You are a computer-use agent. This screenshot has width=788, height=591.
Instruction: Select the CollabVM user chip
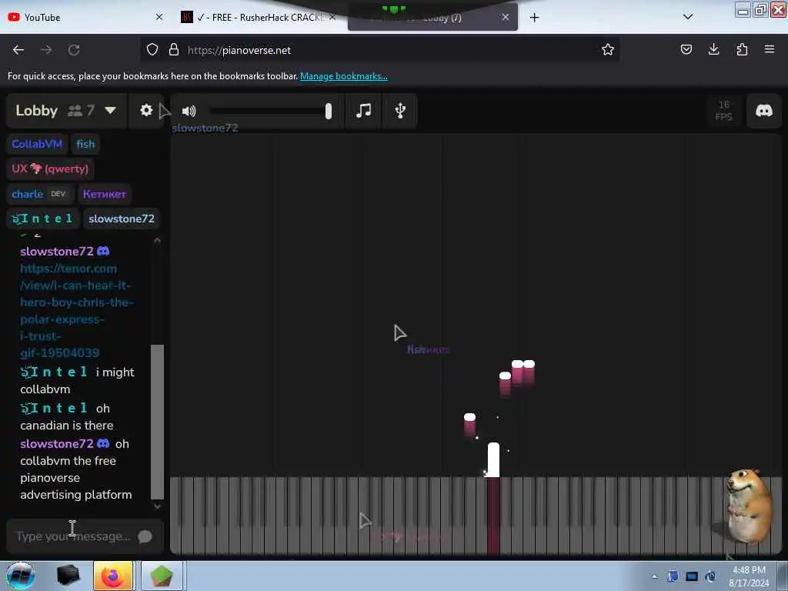tap(37, 144)
